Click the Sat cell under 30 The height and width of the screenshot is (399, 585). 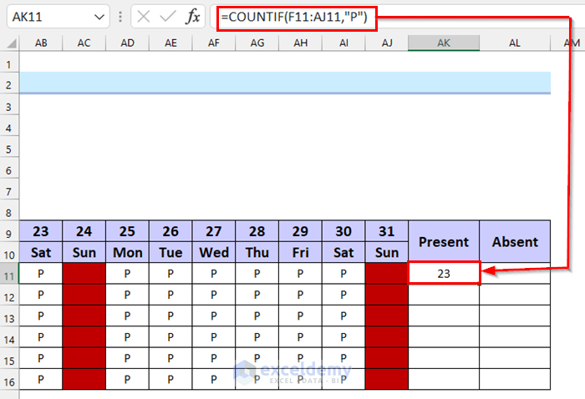(343, 252)
